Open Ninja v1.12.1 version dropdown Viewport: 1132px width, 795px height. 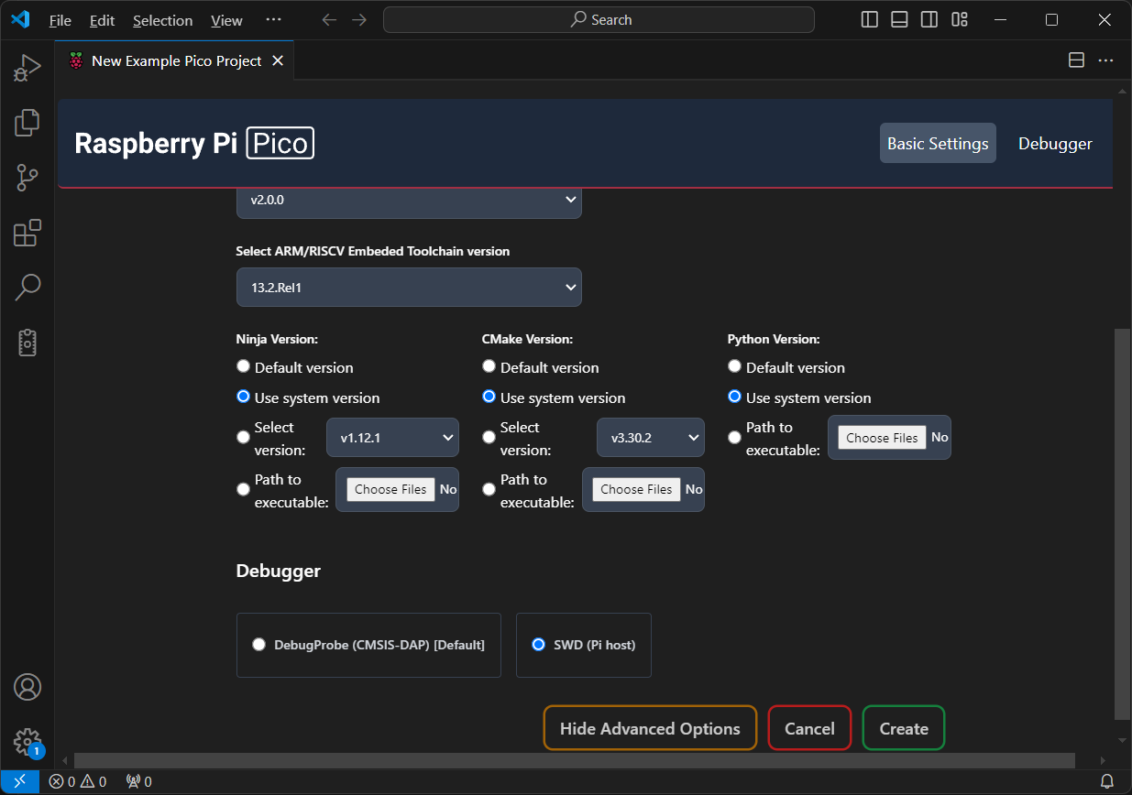tap(392, 438)
